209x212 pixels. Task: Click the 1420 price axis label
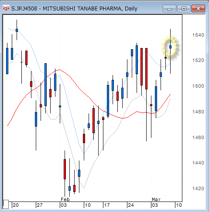coord(198,188)
